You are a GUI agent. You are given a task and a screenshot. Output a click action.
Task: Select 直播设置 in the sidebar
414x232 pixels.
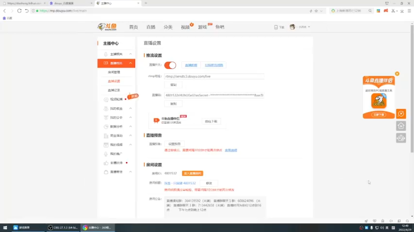114,81
